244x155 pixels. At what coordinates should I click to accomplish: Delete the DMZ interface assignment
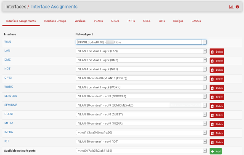pos(217,61)
